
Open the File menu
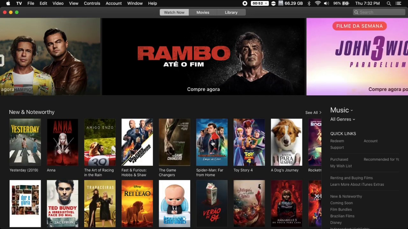(x=31, y=3)
